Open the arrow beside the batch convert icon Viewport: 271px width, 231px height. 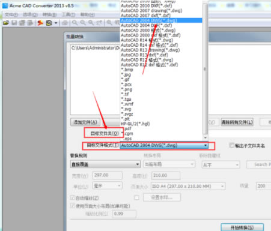tap(56, 23)
